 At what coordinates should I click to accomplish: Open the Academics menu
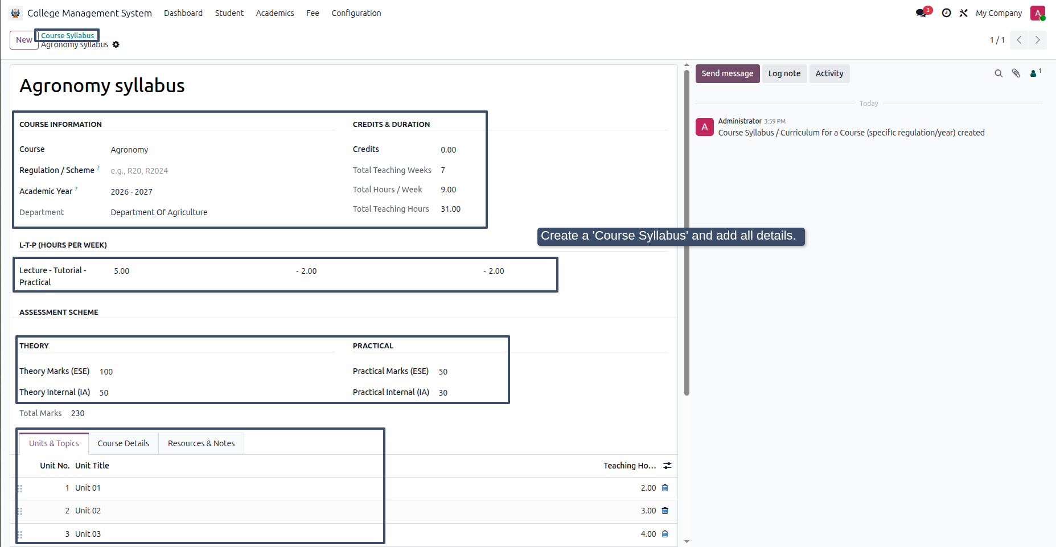coord(275,13)
